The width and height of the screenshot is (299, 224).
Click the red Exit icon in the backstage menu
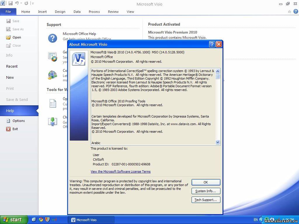pos(8,129)
